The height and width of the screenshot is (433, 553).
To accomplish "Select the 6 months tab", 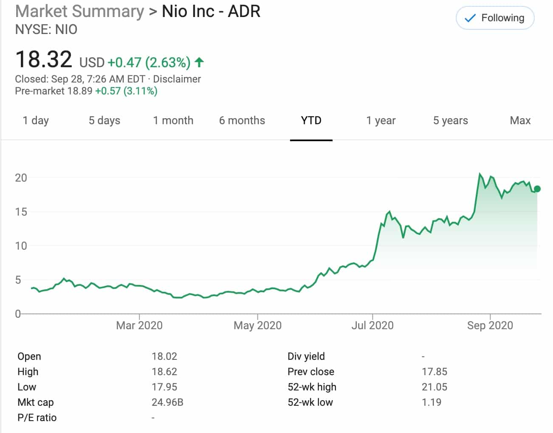I will coord(242,121).
